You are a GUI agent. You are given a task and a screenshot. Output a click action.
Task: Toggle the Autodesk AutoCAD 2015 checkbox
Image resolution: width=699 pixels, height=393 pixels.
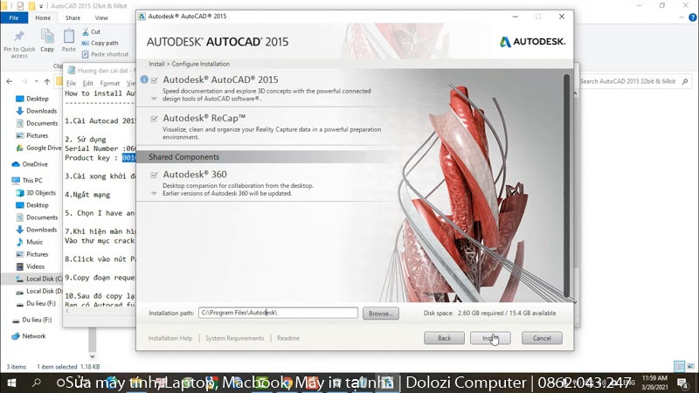pyautogui.click(x=155, y=80)
